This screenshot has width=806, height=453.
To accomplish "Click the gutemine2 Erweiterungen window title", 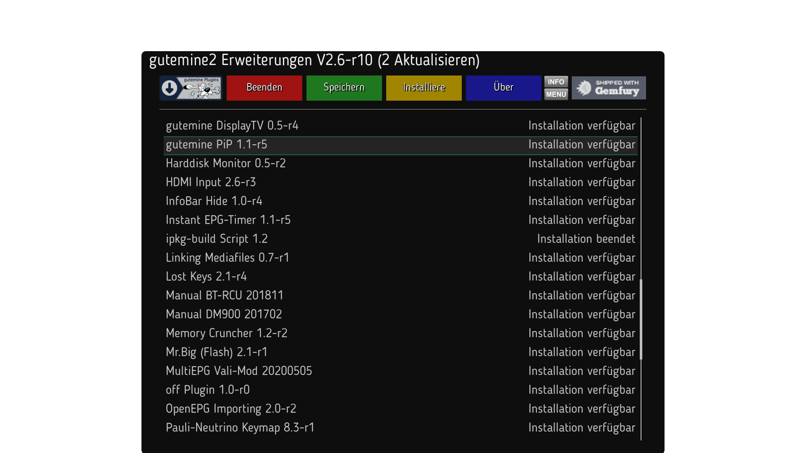I will point(314,60).
